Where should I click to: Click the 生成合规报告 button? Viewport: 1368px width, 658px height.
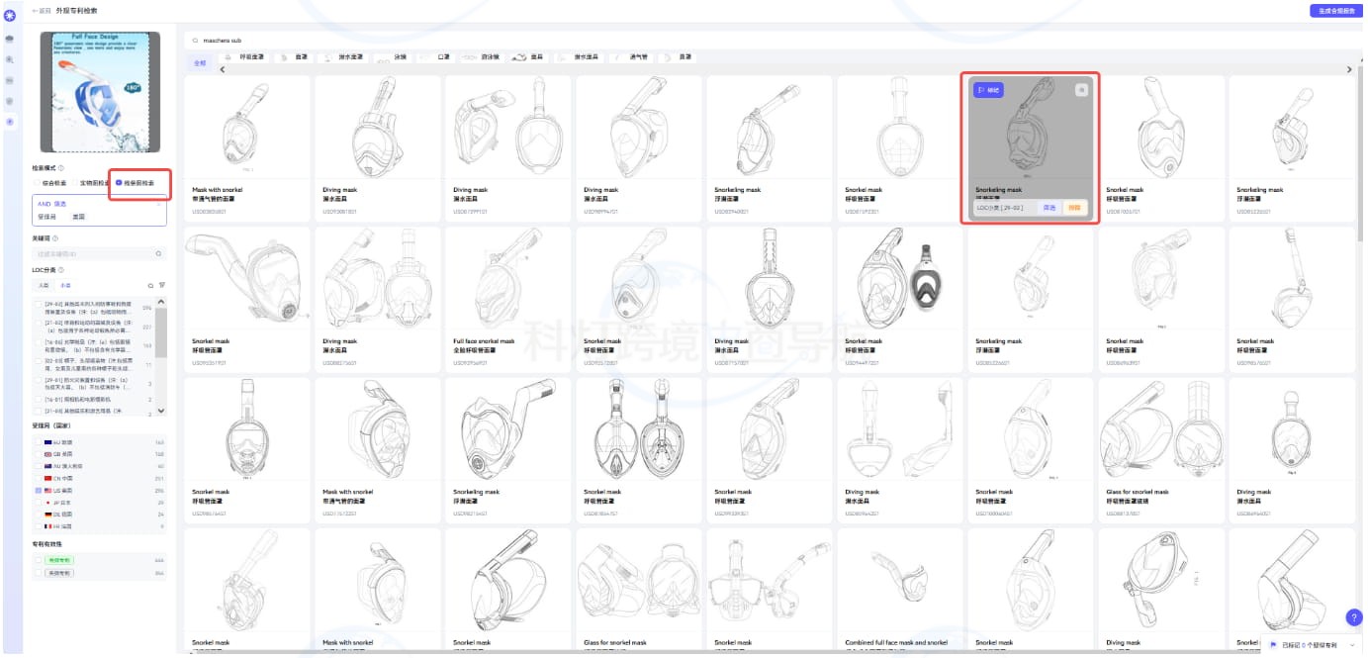click(1334, 11)
